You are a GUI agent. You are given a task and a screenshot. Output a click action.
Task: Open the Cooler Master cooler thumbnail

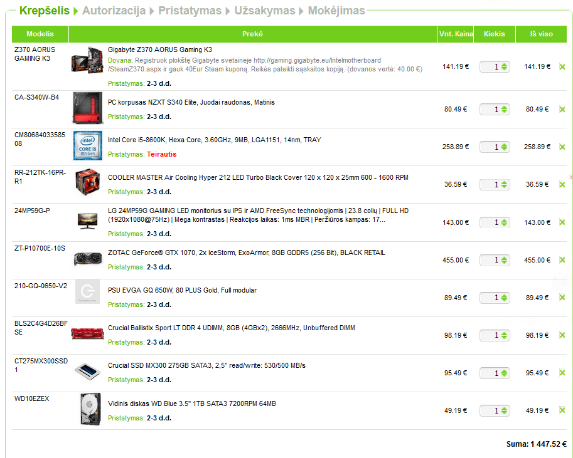[87, 182]
